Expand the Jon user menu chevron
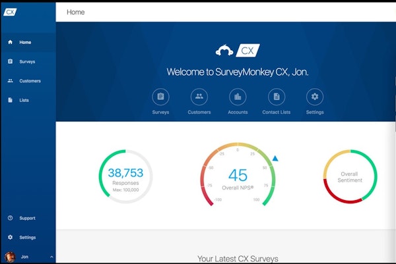The height and width of the screenshot is (264, 396). [x=51, y=257]
